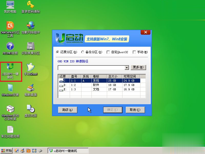Expand image path dropdown arrow
The height and width of the screenshot is (154, 205).
pos(127,68)
